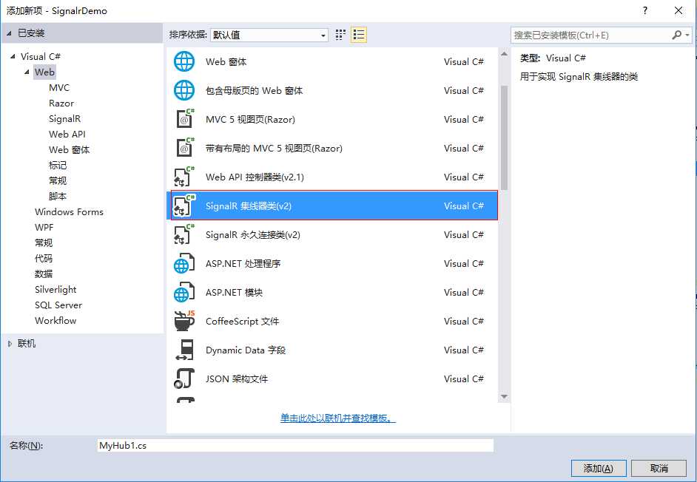Select ASP.NET 处理程序 icon
The width and height of the screenshot is (697, 482).
tap(184, 263)
